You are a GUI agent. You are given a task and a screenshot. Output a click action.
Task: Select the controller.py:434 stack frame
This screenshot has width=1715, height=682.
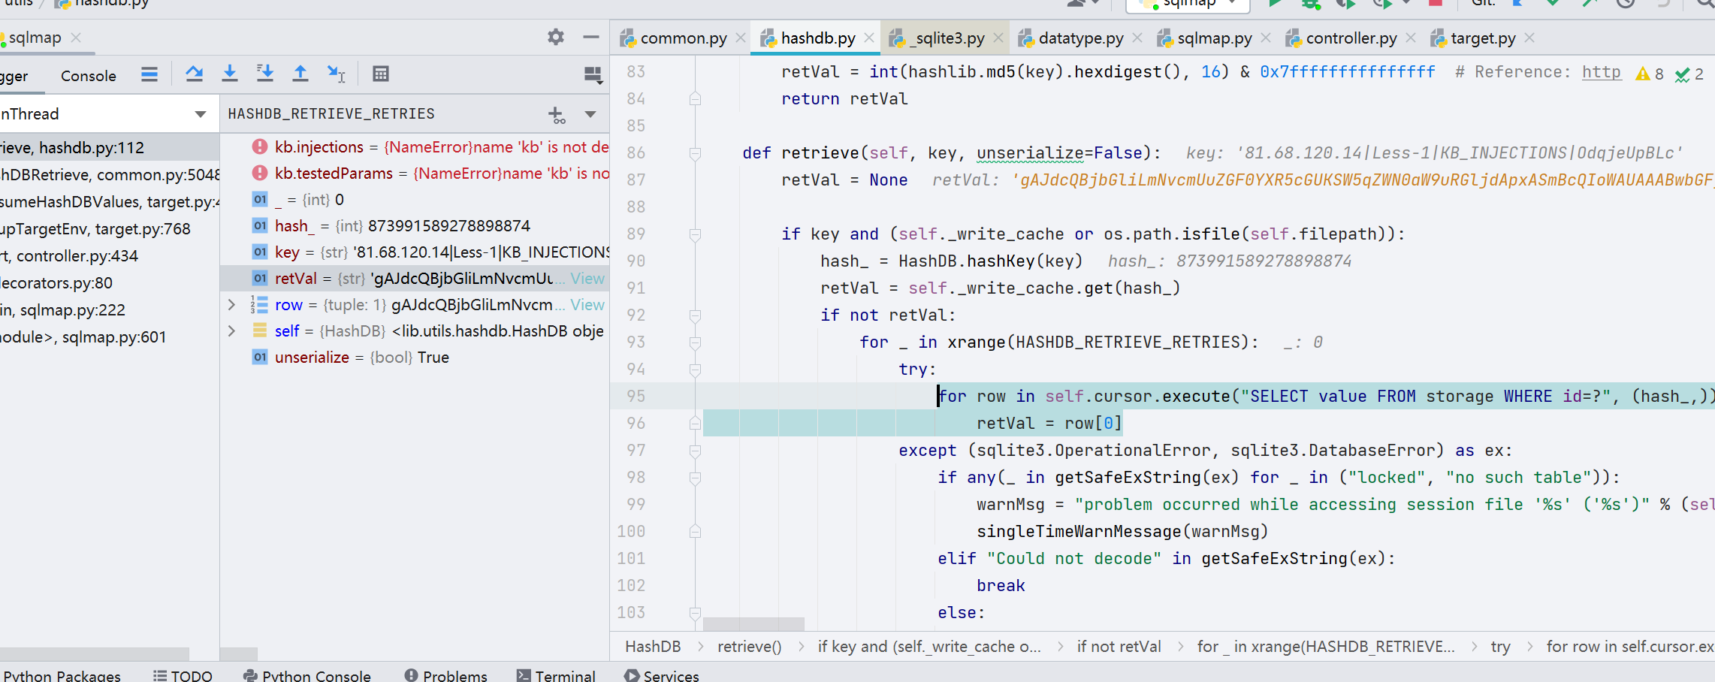[x=110, y=255]
